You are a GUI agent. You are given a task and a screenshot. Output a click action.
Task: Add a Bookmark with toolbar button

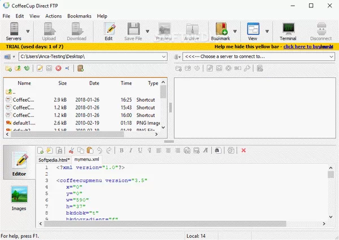(x=220, y=32)
